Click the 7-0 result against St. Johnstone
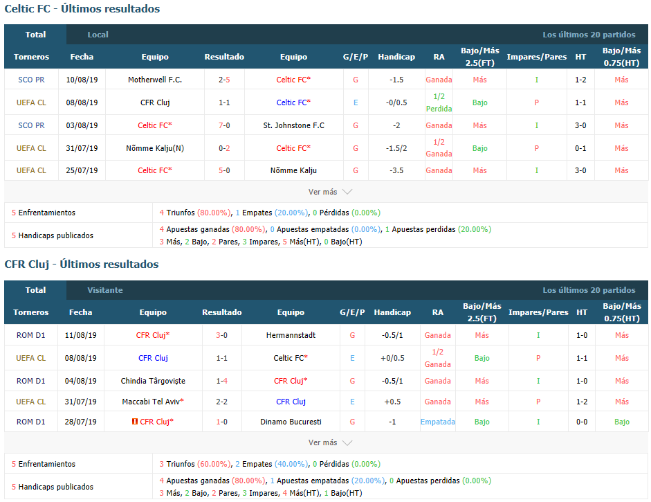Image resolution: width=651 pixels, height=502 pixels. pyautogui.click(x=224, y=125)
